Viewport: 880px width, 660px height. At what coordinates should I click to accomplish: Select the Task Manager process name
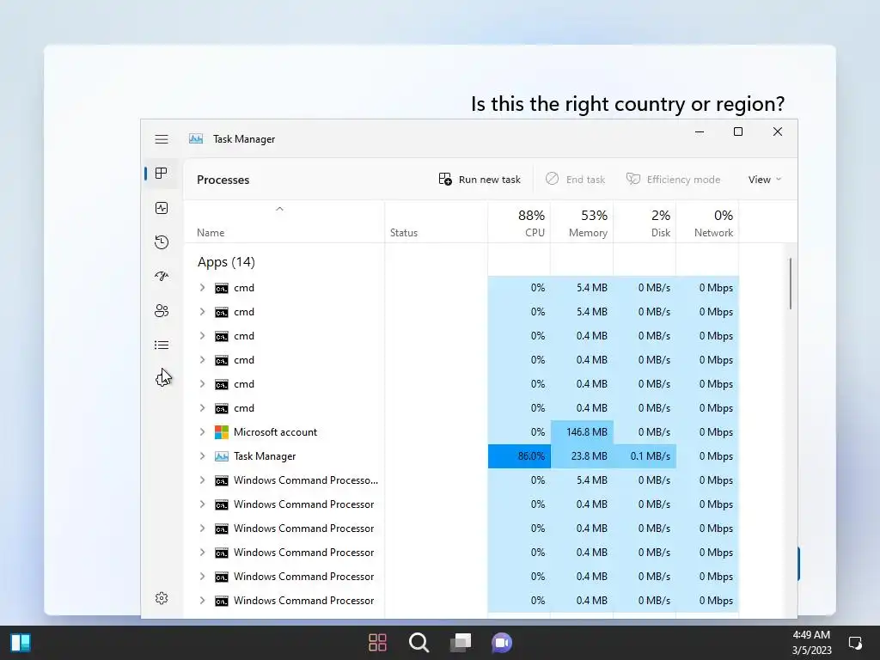pyautogui.click(x=265, y=456)
